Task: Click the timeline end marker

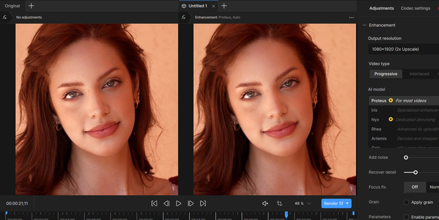Action: pos(353,213)
